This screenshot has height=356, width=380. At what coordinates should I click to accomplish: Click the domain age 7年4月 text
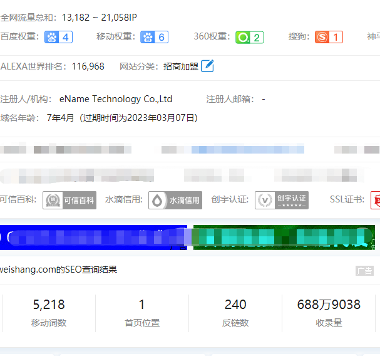(60, 118)
